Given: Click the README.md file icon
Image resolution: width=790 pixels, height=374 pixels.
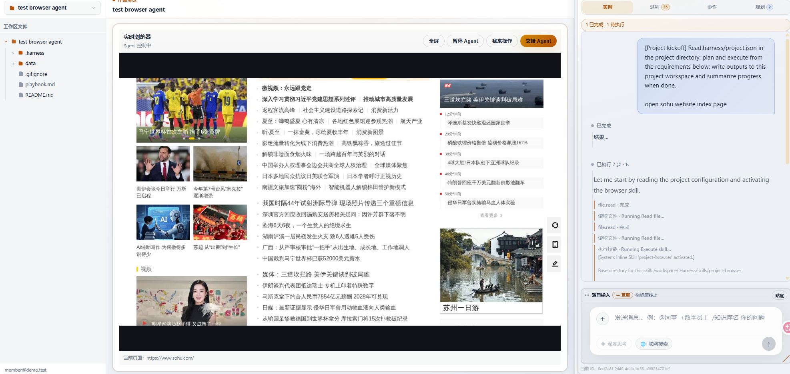Looking at the screenshot, I should tap(21, 95).
